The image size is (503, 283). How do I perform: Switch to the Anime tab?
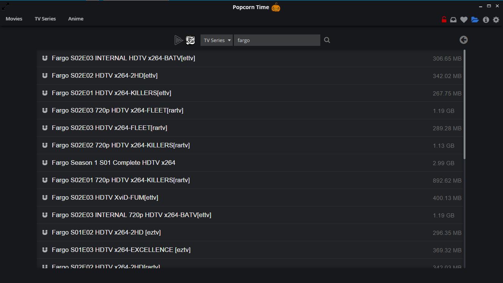(x=76, y=19)
